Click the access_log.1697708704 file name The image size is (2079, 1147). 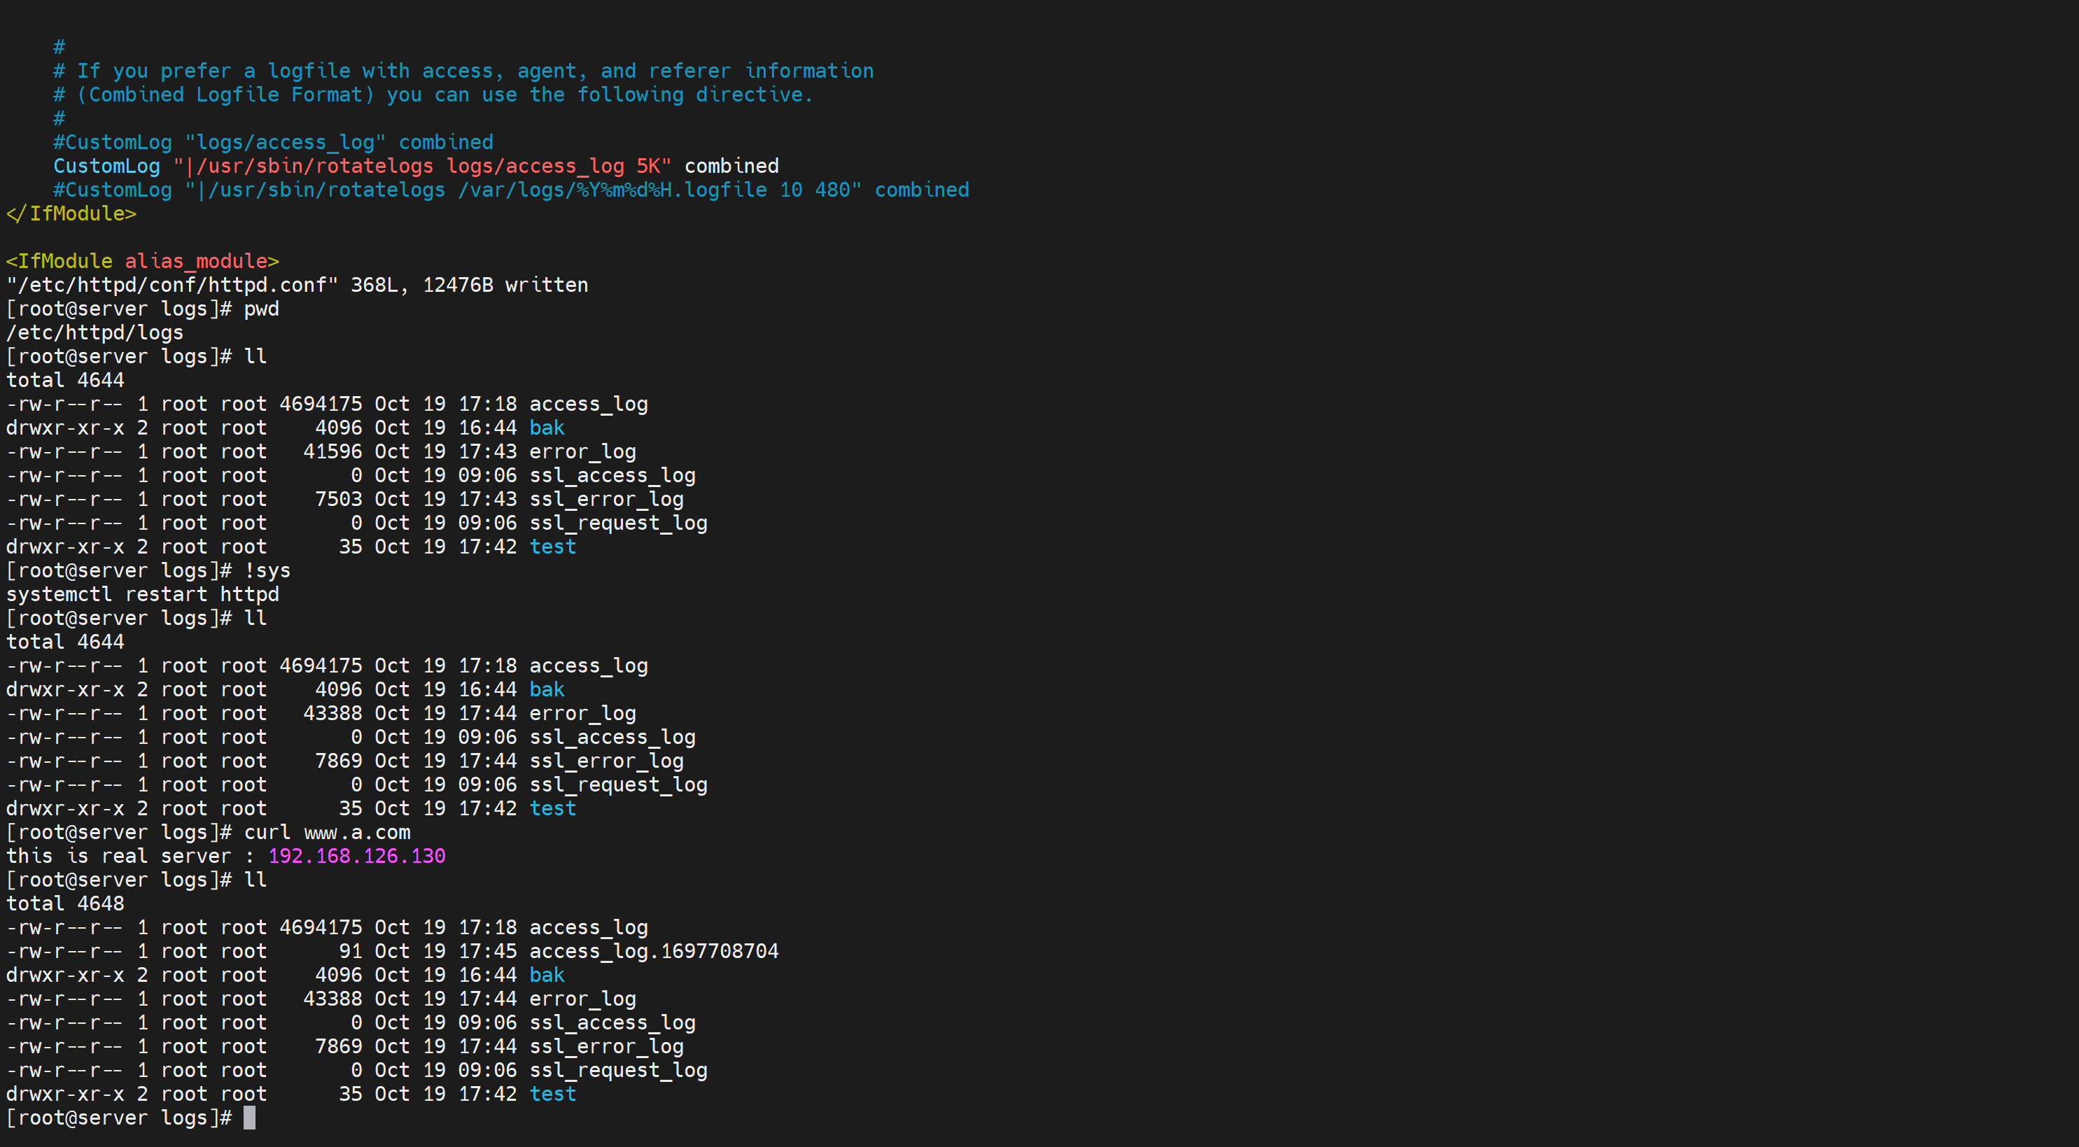pyautogui.click(x=653, y=951)
